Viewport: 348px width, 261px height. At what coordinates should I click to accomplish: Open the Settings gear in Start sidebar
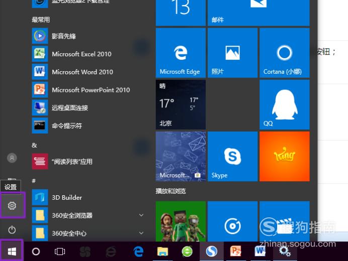12,206
